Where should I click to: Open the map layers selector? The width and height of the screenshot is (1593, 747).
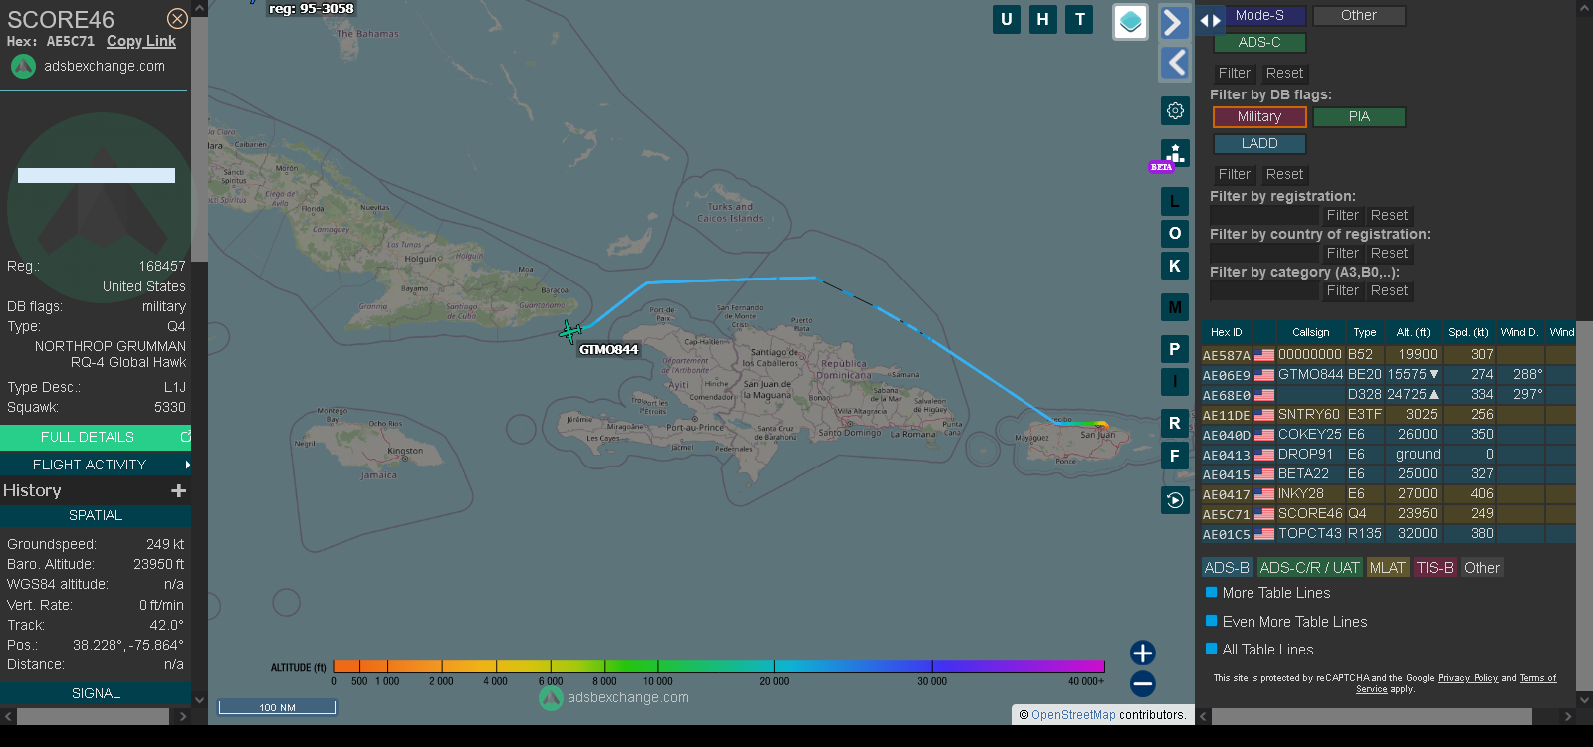[1130, 22]
